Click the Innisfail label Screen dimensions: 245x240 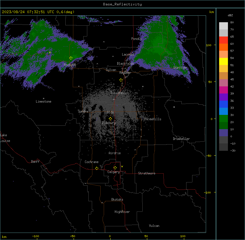(x=118, y=93)
